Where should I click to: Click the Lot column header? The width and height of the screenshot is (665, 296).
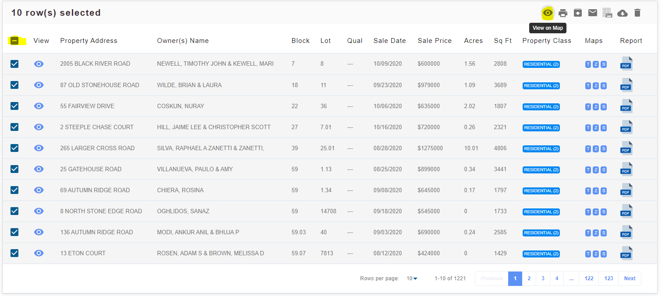point(325,41)
